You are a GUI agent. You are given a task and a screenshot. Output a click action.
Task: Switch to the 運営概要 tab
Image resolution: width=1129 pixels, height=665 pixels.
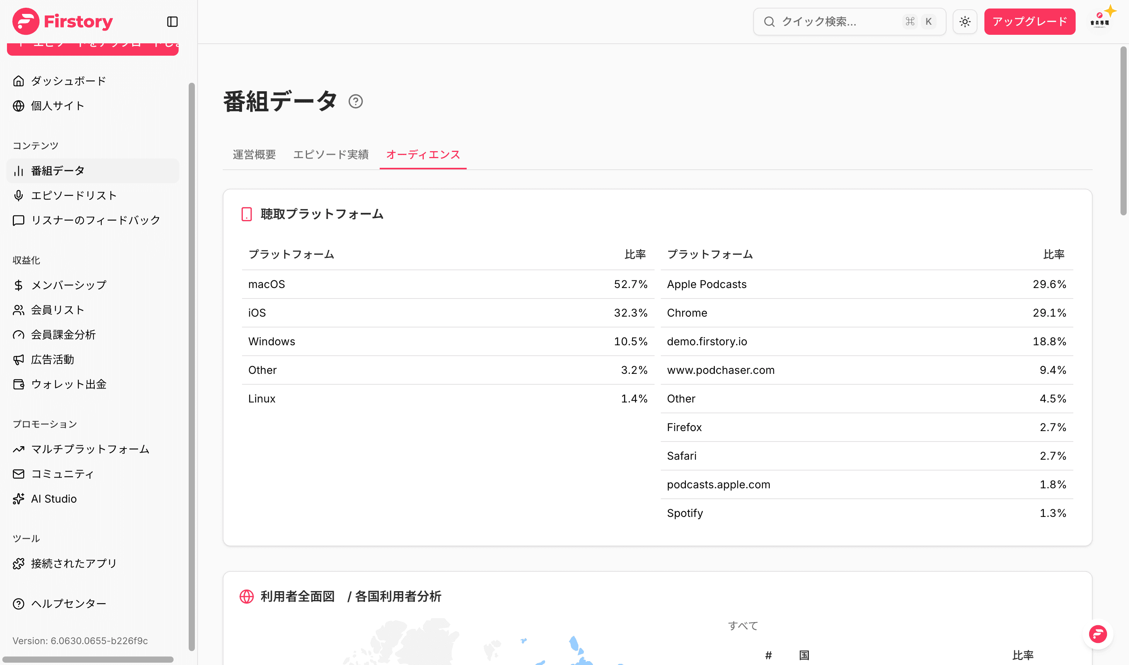(x=254, y=155)
